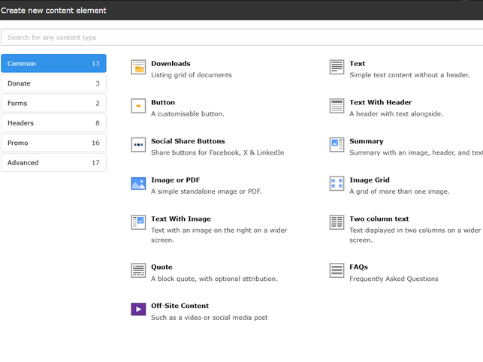Choose the purple Off-Site Content icon
Image resolution: width=483 pixels, height=362 pixels.
click(138, 309)
